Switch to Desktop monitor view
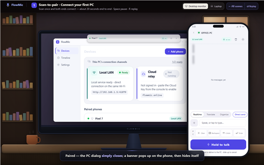 (196, 6)
